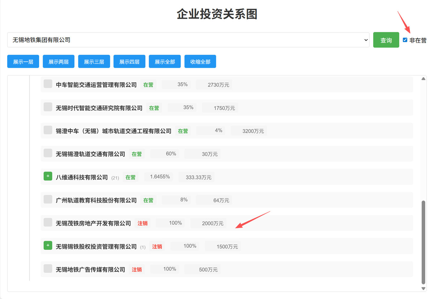
Task: Open the company select dropdown showing 无锡地铁集团有限公司
Action: tap(188, 40)
